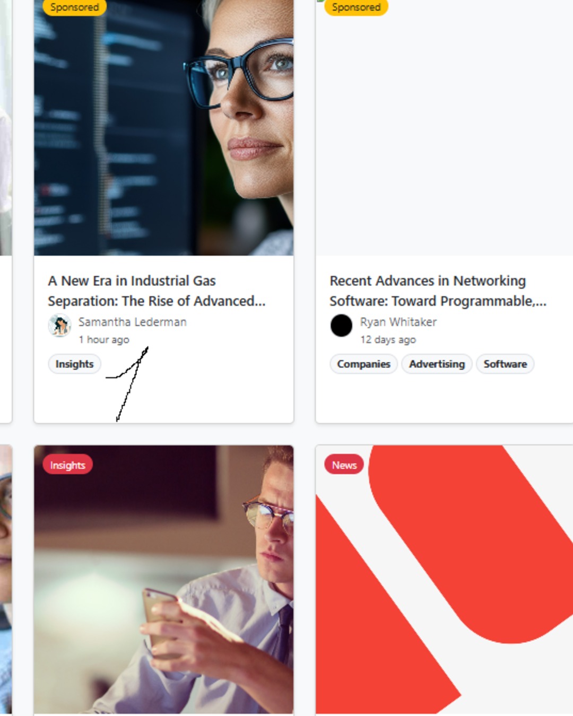
Task: Open the red abstract shapes News image
Action: (445, 580)
